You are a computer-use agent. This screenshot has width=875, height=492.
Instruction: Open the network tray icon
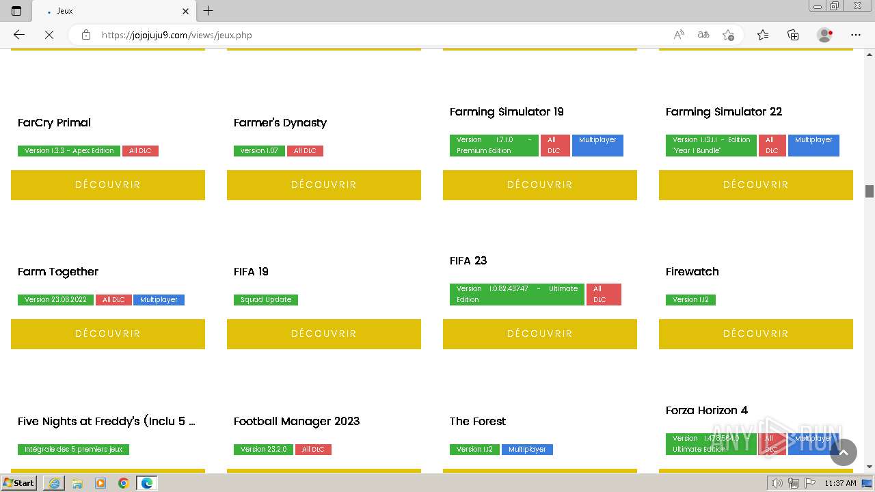point(794,483)
